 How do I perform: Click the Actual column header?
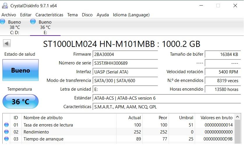click(130, 118)
